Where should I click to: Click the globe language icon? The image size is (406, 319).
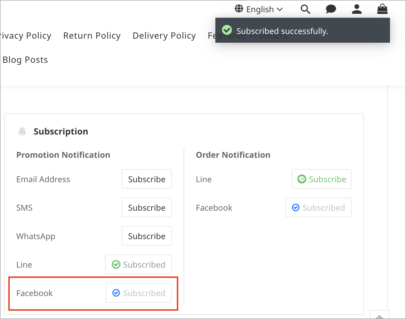pos(239,9)
